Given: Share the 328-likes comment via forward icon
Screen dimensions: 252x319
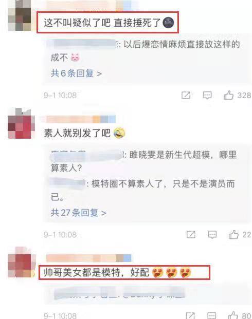Looking at the screenshot, I should pyautogui.click(x=186, y=95).
